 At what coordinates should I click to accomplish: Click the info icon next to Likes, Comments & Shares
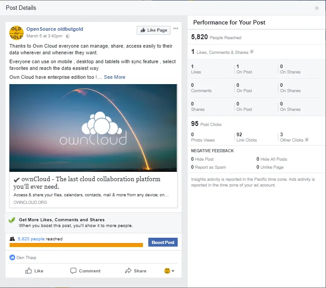click(252, 52)
